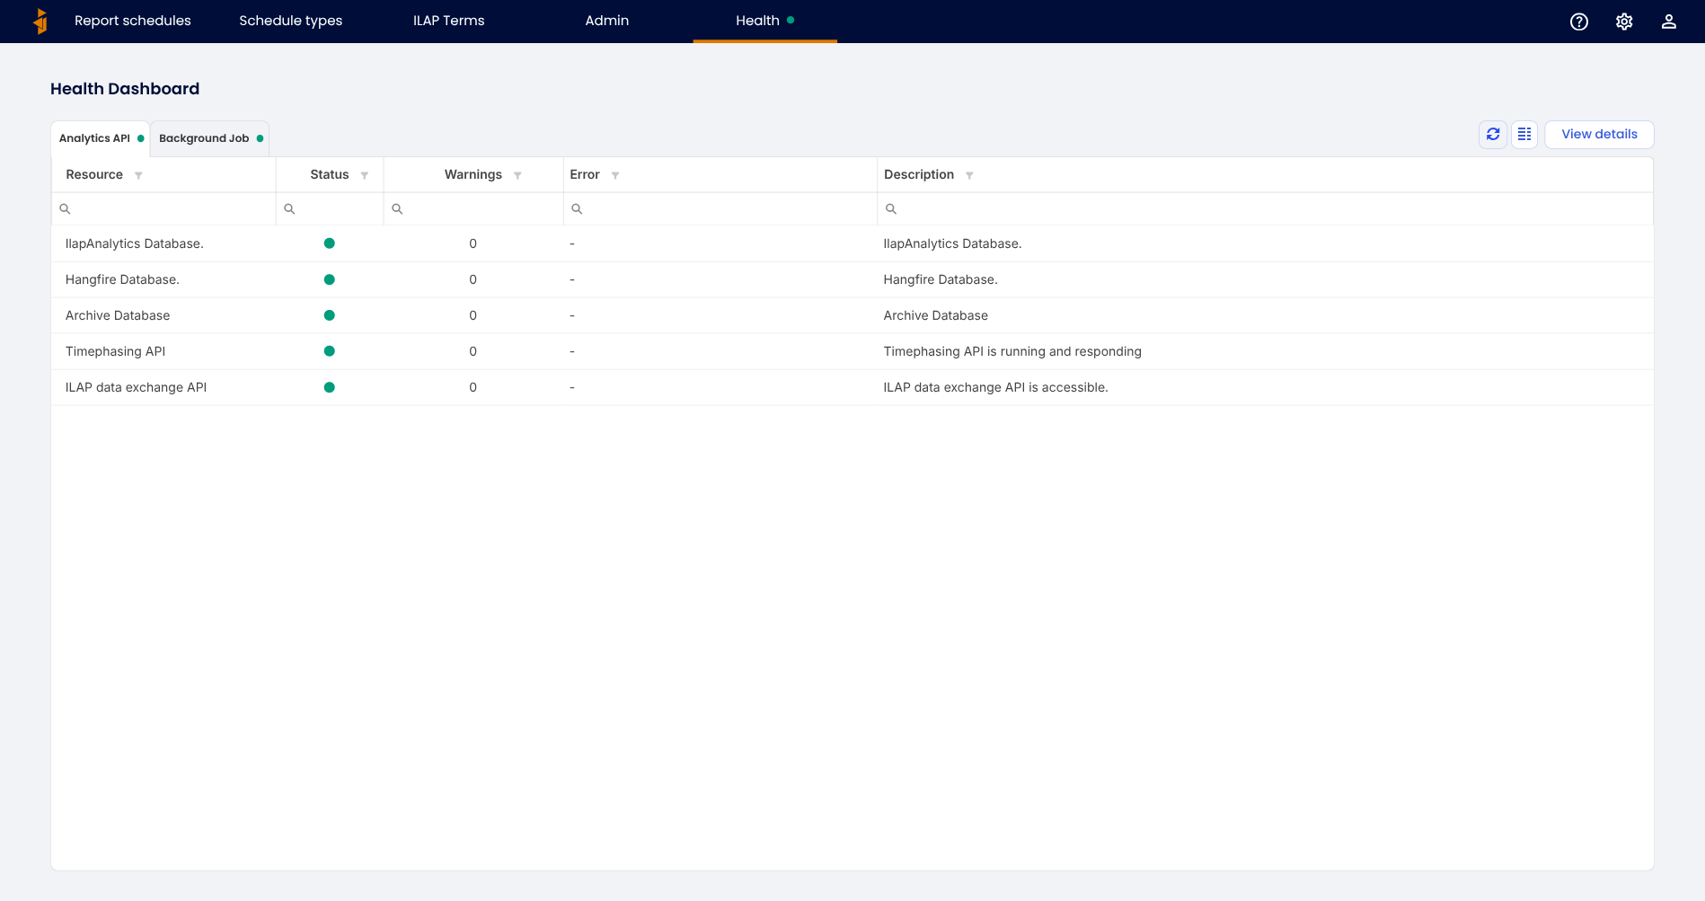Open the Resource column filter
Screen dimensions: 1705x901
138,175
